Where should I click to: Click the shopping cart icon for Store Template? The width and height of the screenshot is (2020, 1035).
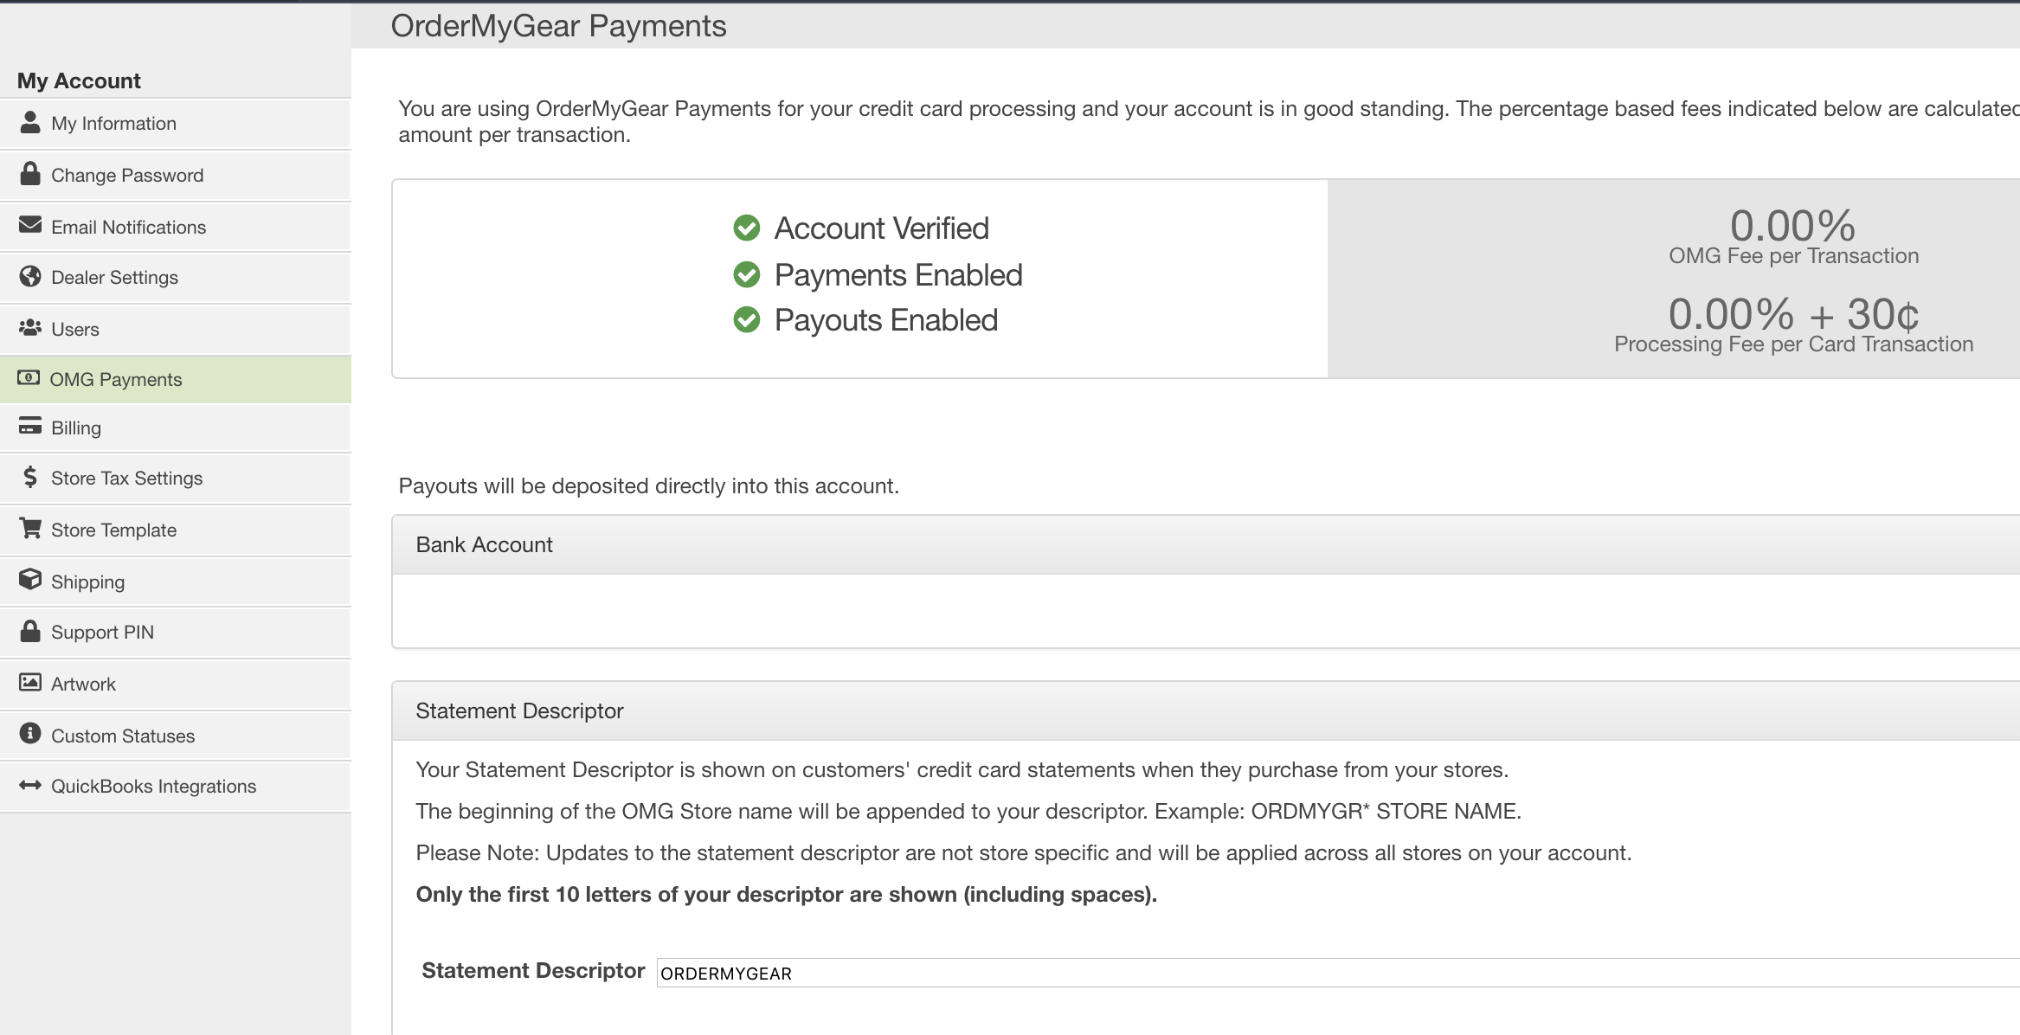[30, 528]
